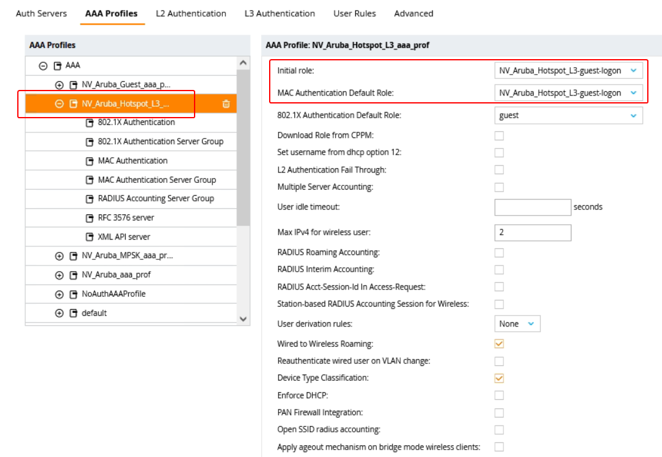Image resolution: width=662 pixels, height=457 pixels.
Task: Open the Auth Servers tab
Action: 41,14
